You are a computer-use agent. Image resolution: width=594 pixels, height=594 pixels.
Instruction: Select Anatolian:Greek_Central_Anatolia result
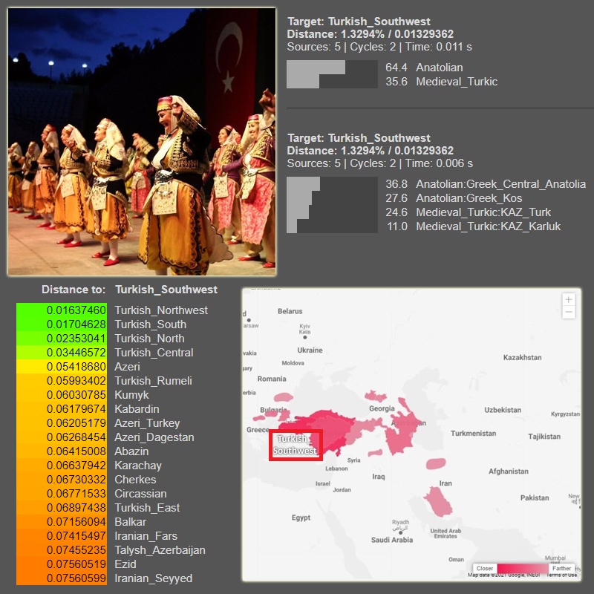(x=500, y=184)
